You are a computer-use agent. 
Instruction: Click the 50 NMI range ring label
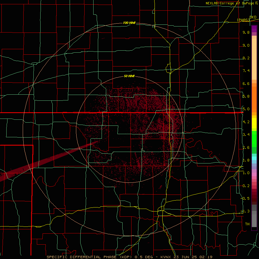tap(129, 76)
